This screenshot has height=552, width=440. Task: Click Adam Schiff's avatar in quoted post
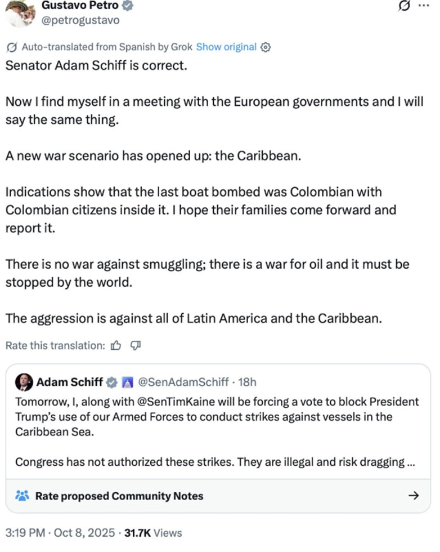(x=24, y=382)
